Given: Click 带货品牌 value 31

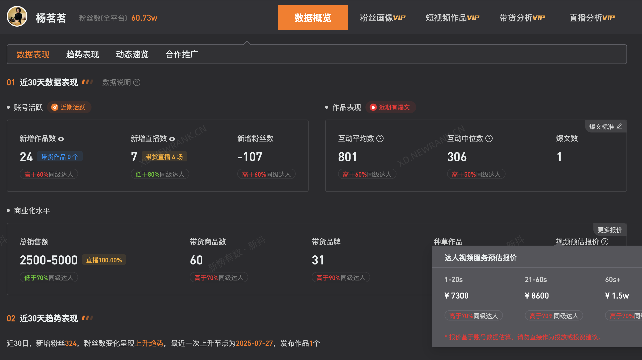Looking at the screenshot, I should point(318,260).
